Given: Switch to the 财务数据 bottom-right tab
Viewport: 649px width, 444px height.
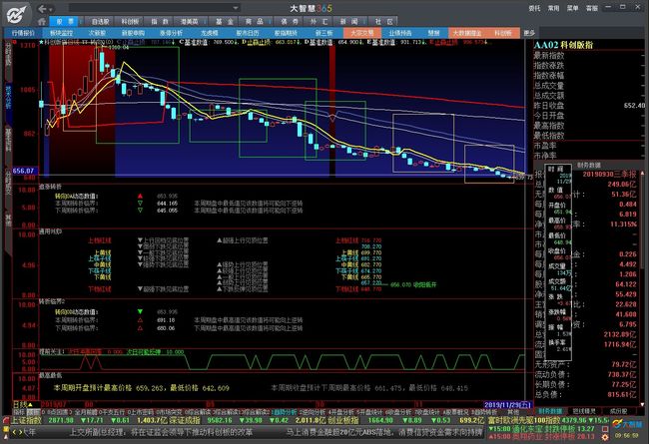Looking at the screenshot, I should pos(550,411).
